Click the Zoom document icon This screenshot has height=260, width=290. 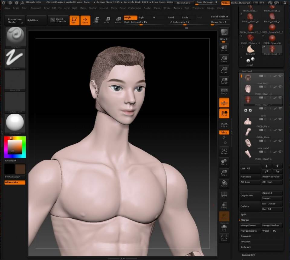(x=224, y=59)
